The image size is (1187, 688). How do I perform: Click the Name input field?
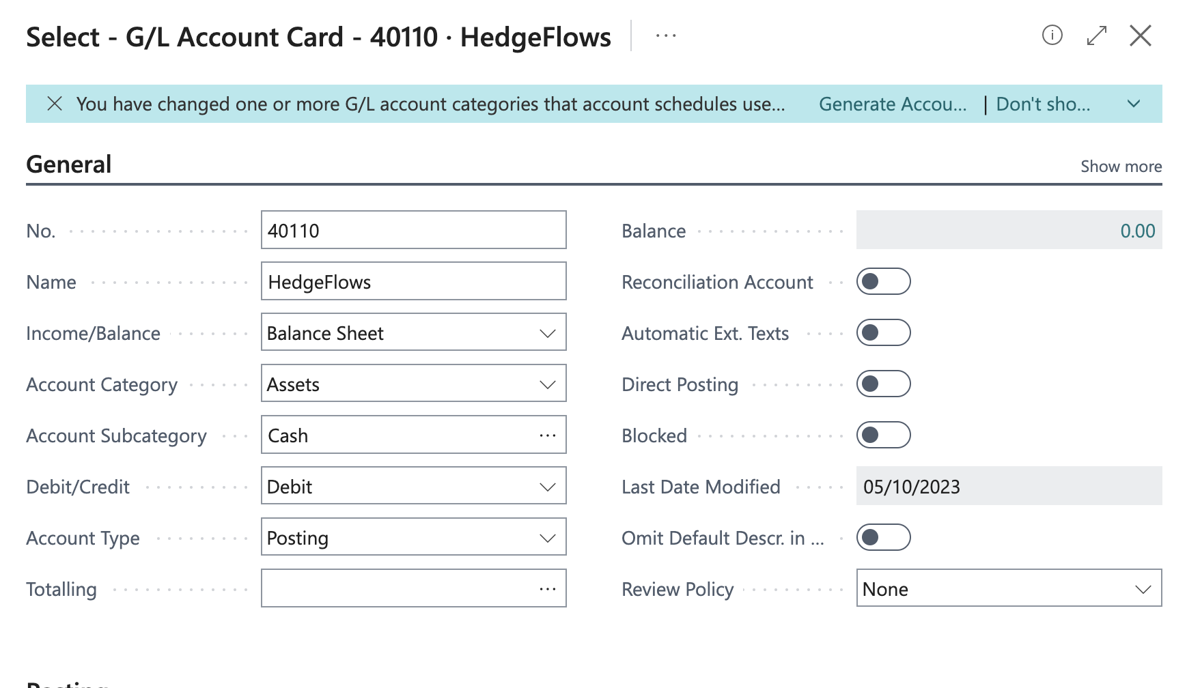point(413,281)
